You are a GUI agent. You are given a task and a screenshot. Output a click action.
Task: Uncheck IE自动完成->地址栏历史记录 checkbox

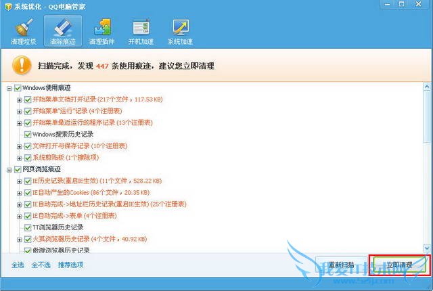click(28, 204)
